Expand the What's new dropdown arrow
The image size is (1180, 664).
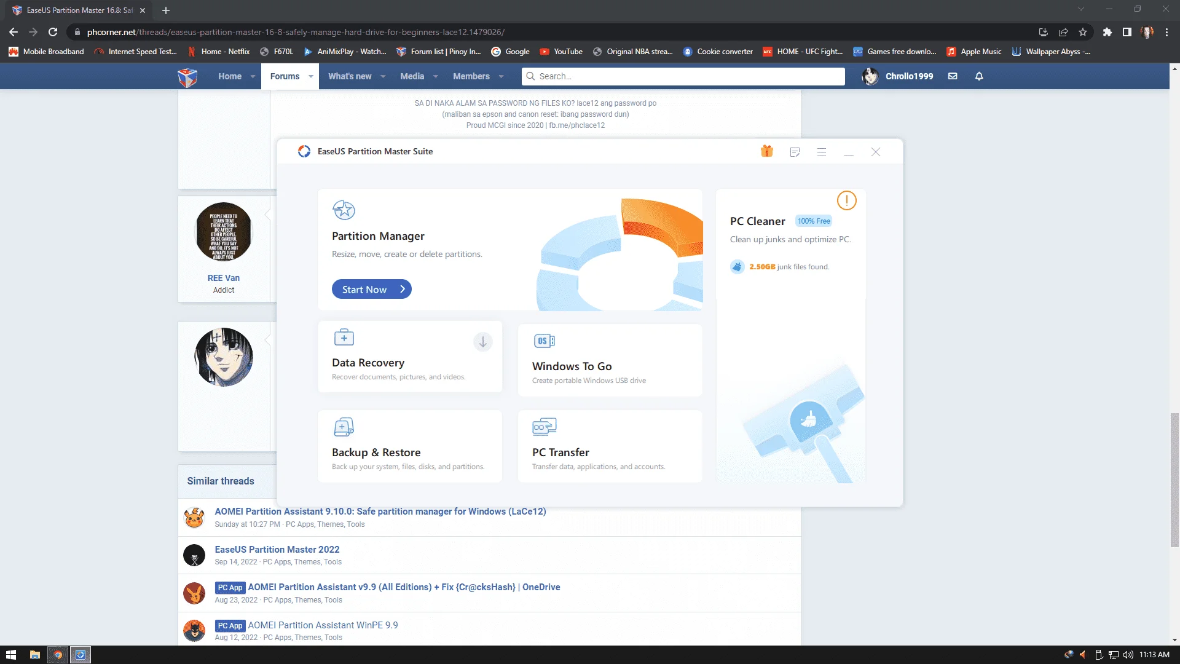[x=383, y=77]
